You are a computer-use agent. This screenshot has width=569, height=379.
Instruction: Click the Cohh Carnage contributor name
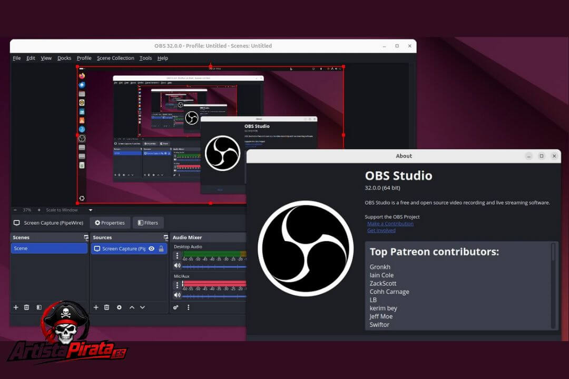(389, 292)
